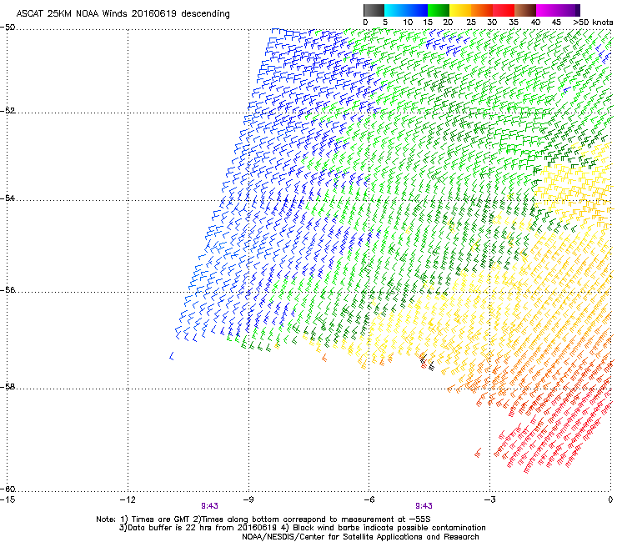
Task: Click the black contaminated wind barbs near -4.5 longitude
Action: (428, 363)
